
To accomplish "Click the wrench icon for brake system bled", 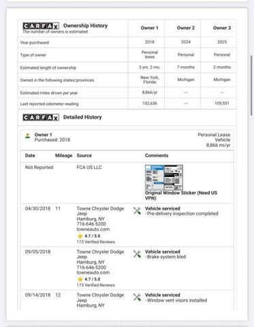I will [x=137, y=254].
